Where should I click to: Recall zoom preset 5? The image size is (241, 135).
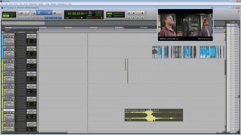[28, 18]
